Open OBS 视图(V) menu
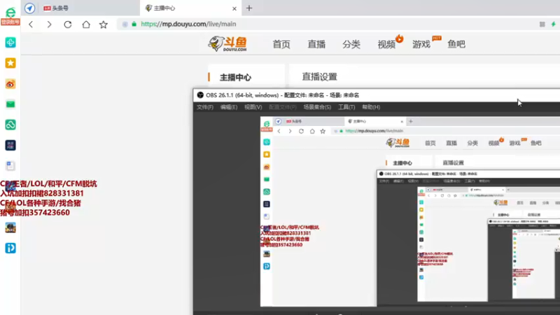Viewport: 560px width, 315px height. [x=253, y=107]
